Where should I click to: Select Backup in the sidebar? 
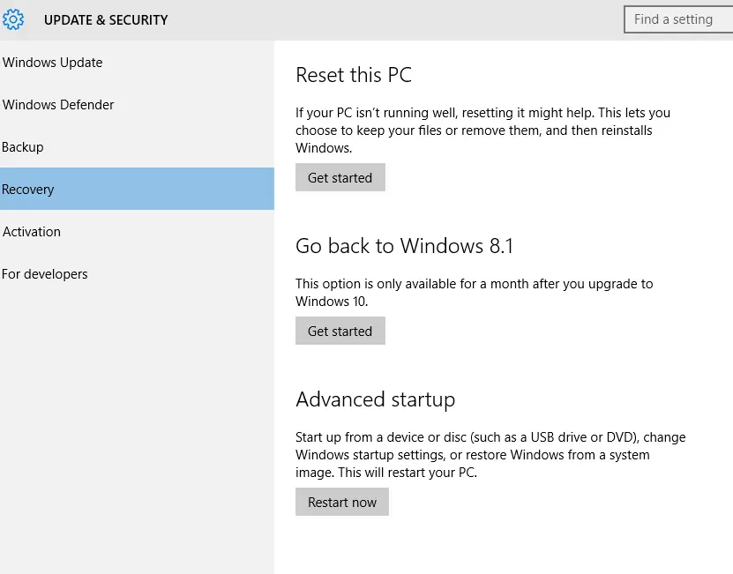click(23, 147)
